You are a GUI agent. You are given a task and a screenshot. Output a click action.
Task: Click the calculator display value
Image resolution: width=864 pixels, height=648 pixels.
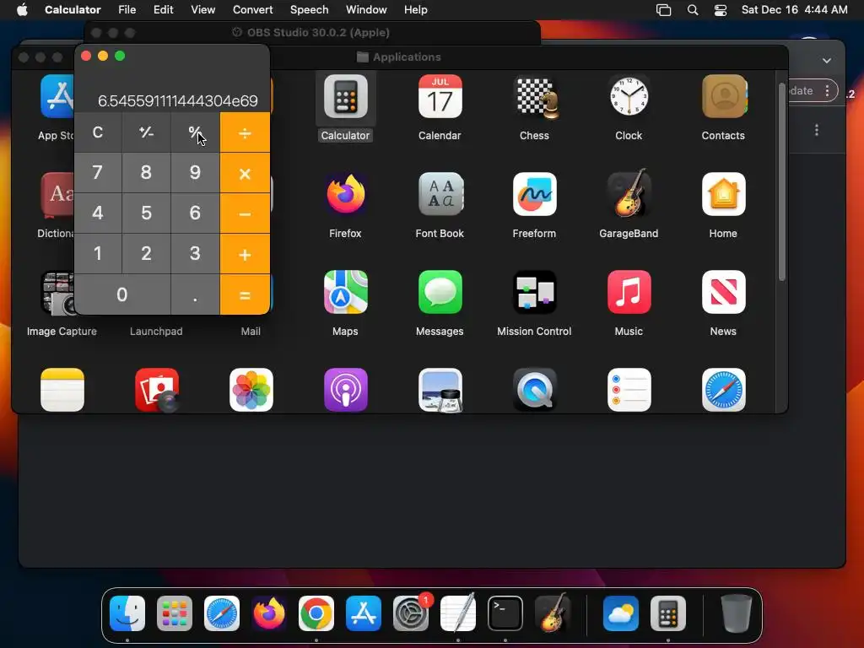coord(177,101)
